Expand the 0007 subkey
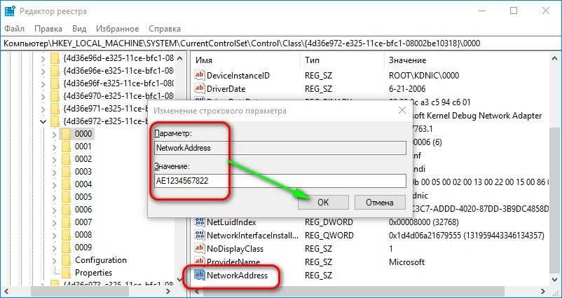Image resolution: width=562 pixels, height=298 pixels. pos(54,223)
